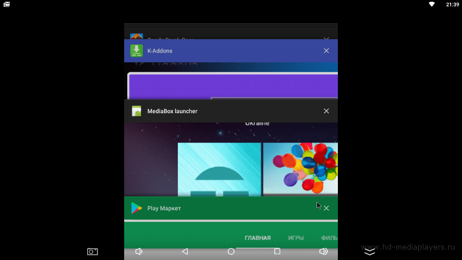Go home using the circle button
The height and width of the screenshot is (260, 462).
click(x=231, y=251)
